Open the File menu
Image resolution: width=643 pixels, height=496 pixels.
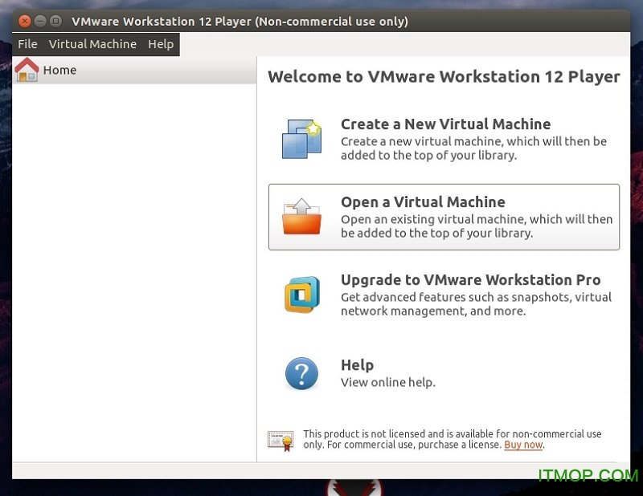[x=27, y=44]
